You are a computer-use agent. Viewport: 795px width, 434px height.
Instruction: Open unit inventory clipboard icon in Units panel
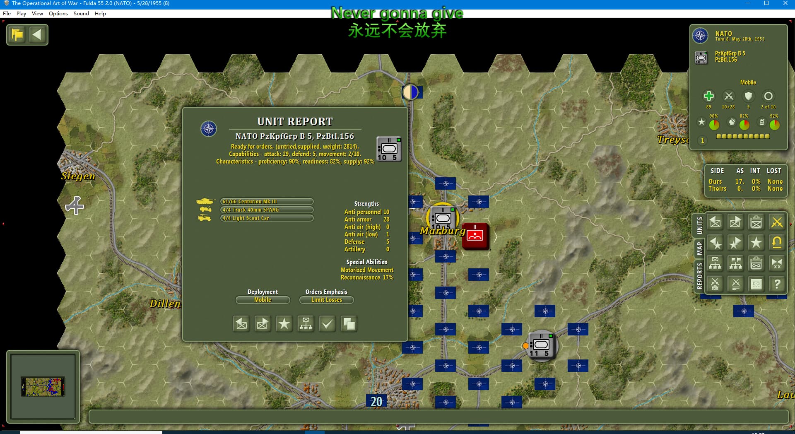[x=756, y=222]
